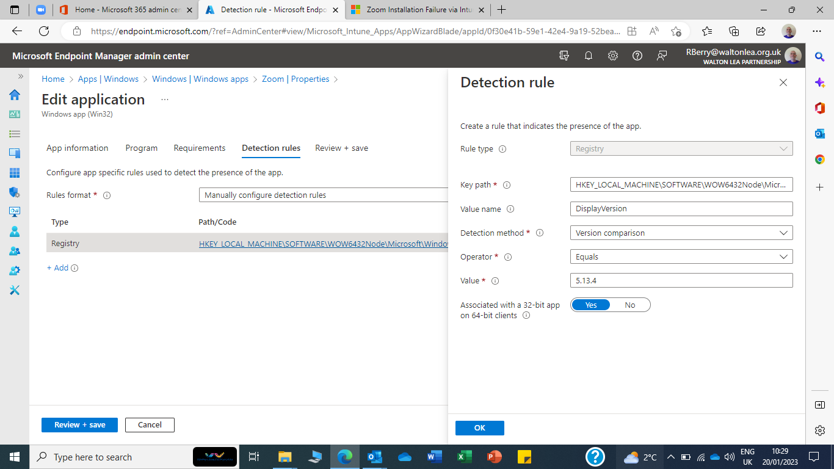The width and height of the screenshot is (834, 469).
Task: Set 32-bit app association to Yes
Action: pos(590,305)
